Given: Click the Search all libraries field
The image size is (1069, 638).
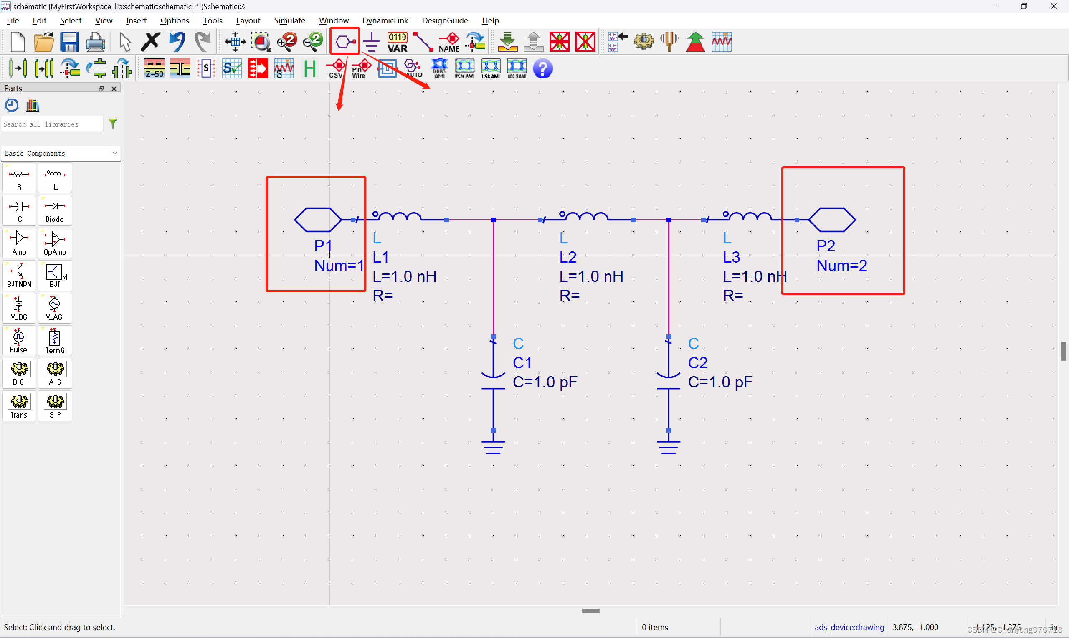Looking at the screenshot, I should [x=52, y=124].
